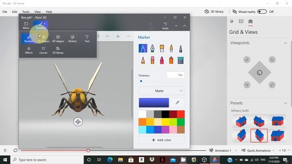
Task: Select the Spray can brush
Action: coord(171,60)
